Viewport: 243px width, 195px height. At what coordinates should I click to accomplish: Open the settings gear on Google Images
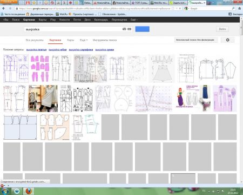tap(228, 40)
